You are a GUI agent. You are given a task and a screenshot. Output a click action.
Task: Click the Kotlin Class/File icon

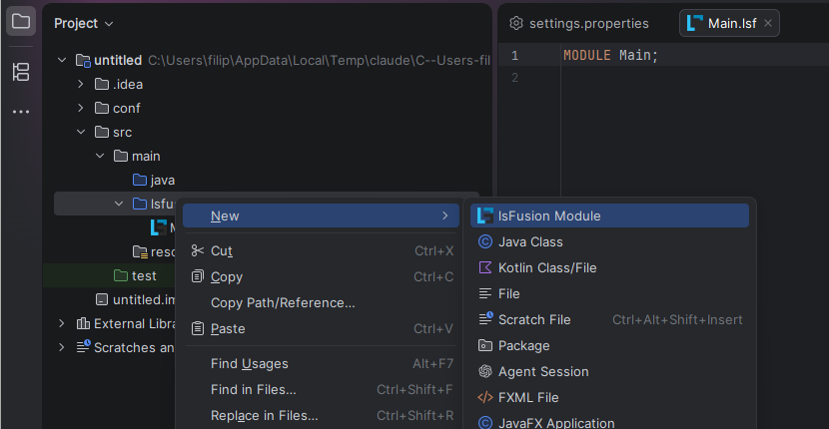tap(485, 267)
